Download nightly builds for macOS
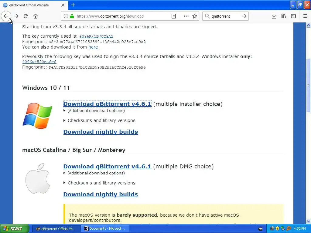Viewport: 311px width, 233px height. coord(101,194)
